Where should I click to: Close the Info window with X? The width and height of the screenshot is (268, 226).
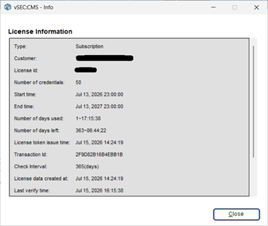[256, 8]
